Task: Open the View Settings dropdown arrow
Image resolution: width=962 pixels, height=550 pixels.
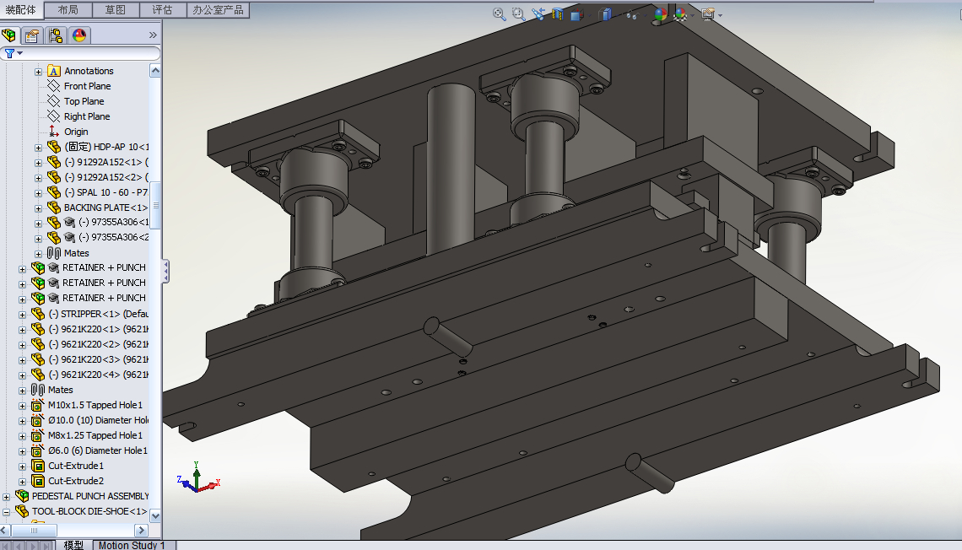Action: tap(720, 15)
